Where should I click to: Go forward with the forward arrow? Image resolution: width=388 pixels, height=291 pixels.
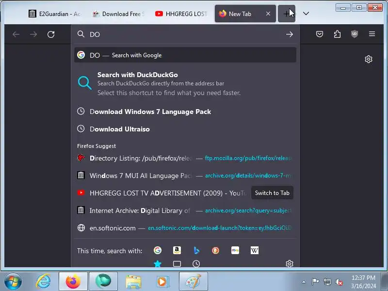(33, 34)
